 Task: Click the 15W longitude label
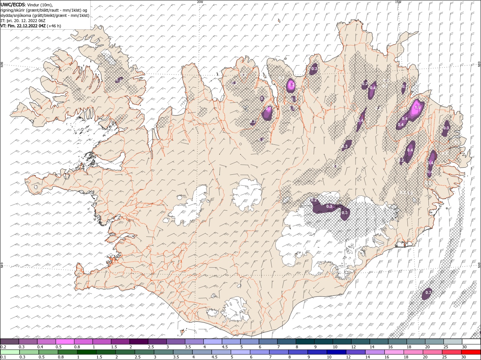(398, 2)
